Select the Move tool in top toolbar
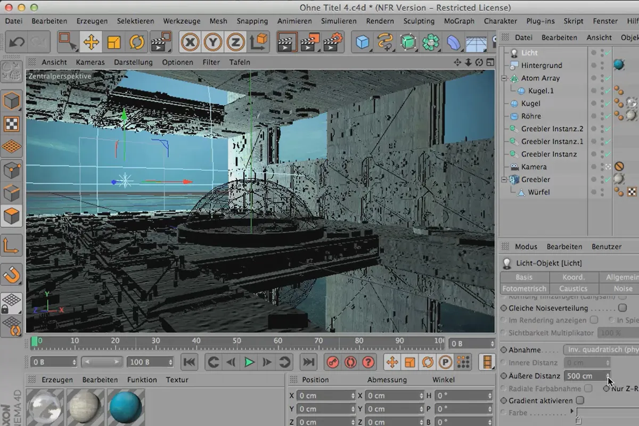 (91, 42)
